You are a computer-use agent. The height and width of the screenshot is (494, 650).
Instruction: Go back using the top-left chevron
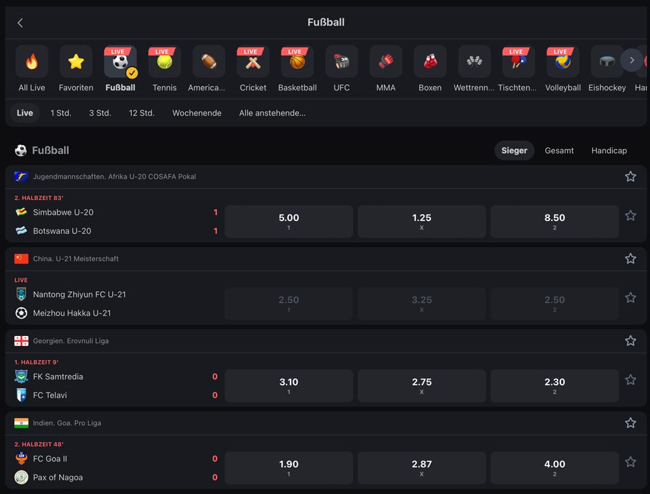click(x=19, y=22)
